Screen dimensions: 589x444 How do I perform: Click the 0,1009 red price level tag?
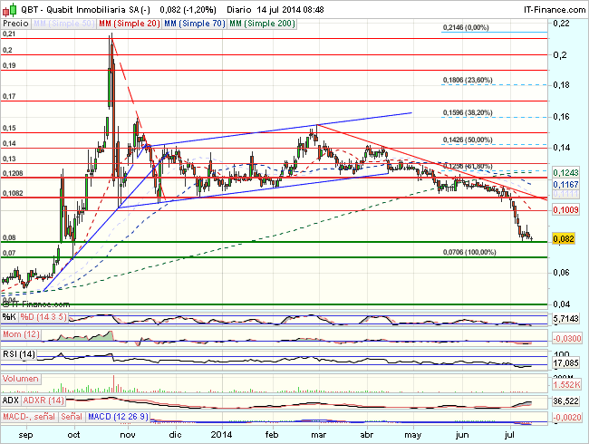pos(565,209)
